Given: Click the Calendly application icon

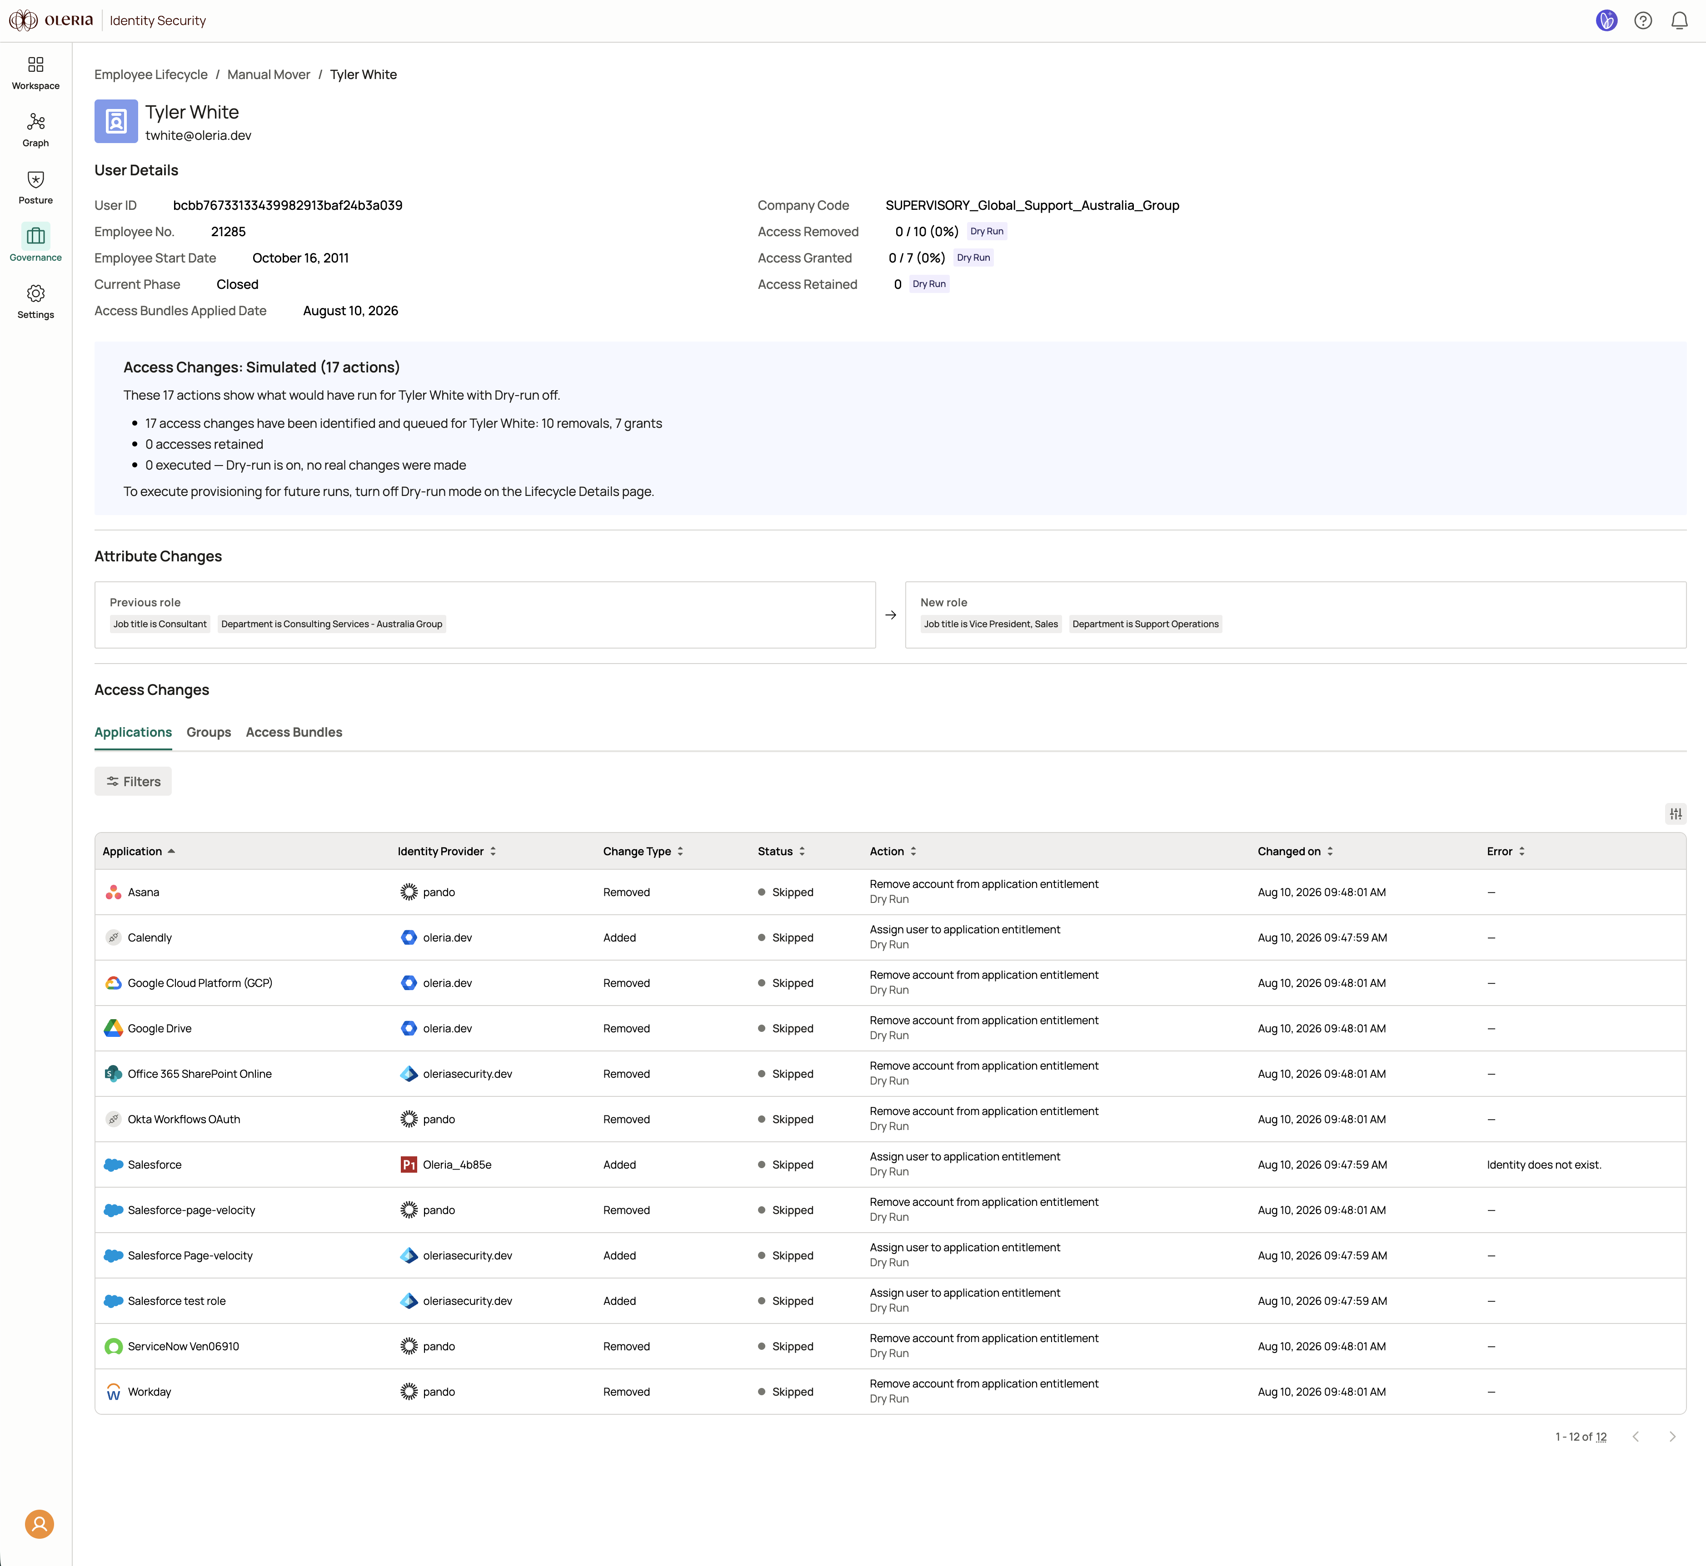Looking at the screenshot, I should coord(114,937).
